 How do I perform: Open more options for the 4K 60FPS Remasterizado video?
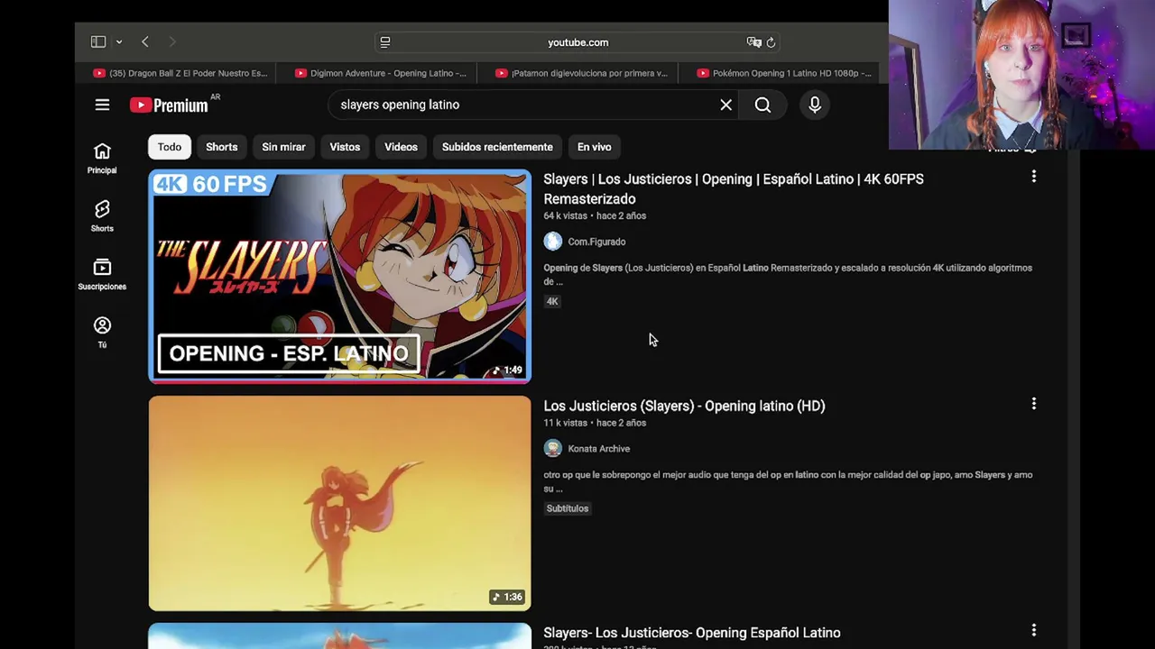coord(1033,177)
